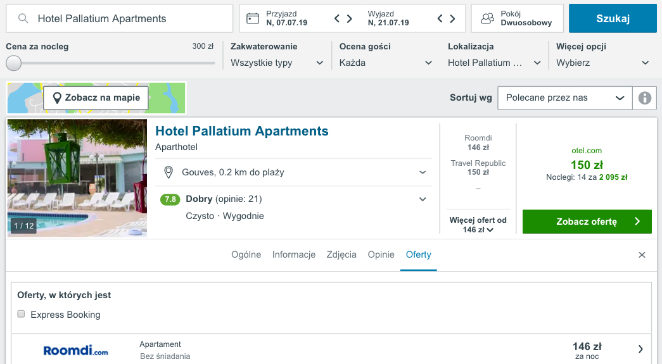Click the green Zobacz ofertę button

(587, 222)
